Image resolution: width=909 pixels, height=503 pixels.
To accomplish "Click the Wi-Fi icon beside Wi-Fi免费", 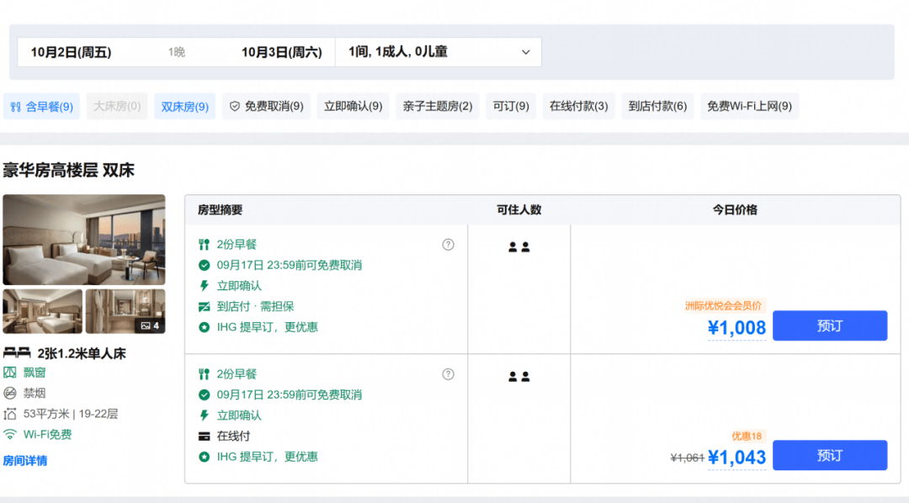I will click(10, 434).
